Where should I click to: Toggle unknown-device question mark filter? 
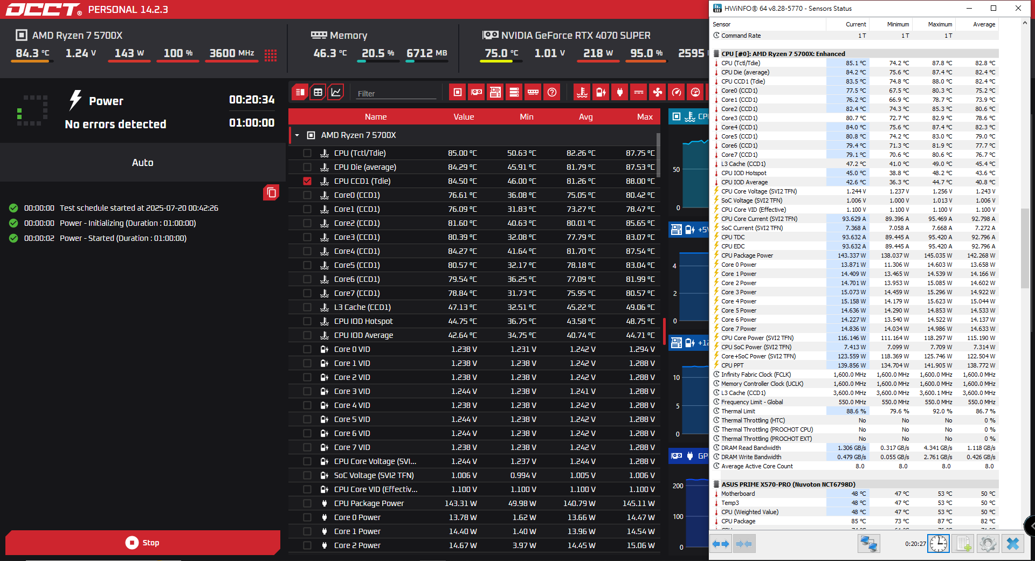click(552, 92)
